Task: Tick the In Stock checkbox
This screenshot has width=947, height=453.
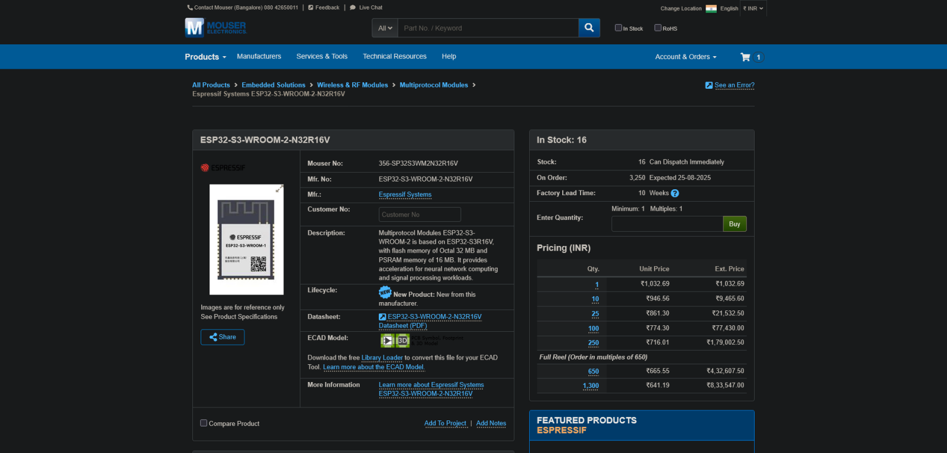Action: click(x=619, y=28)
